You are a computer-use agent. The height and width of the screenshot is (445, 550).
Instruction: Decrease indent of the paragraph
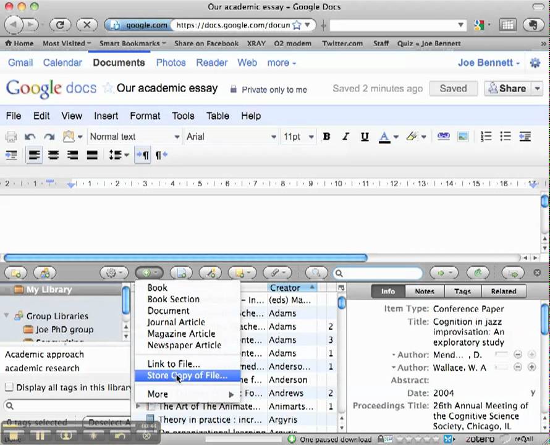pos(525,136)
